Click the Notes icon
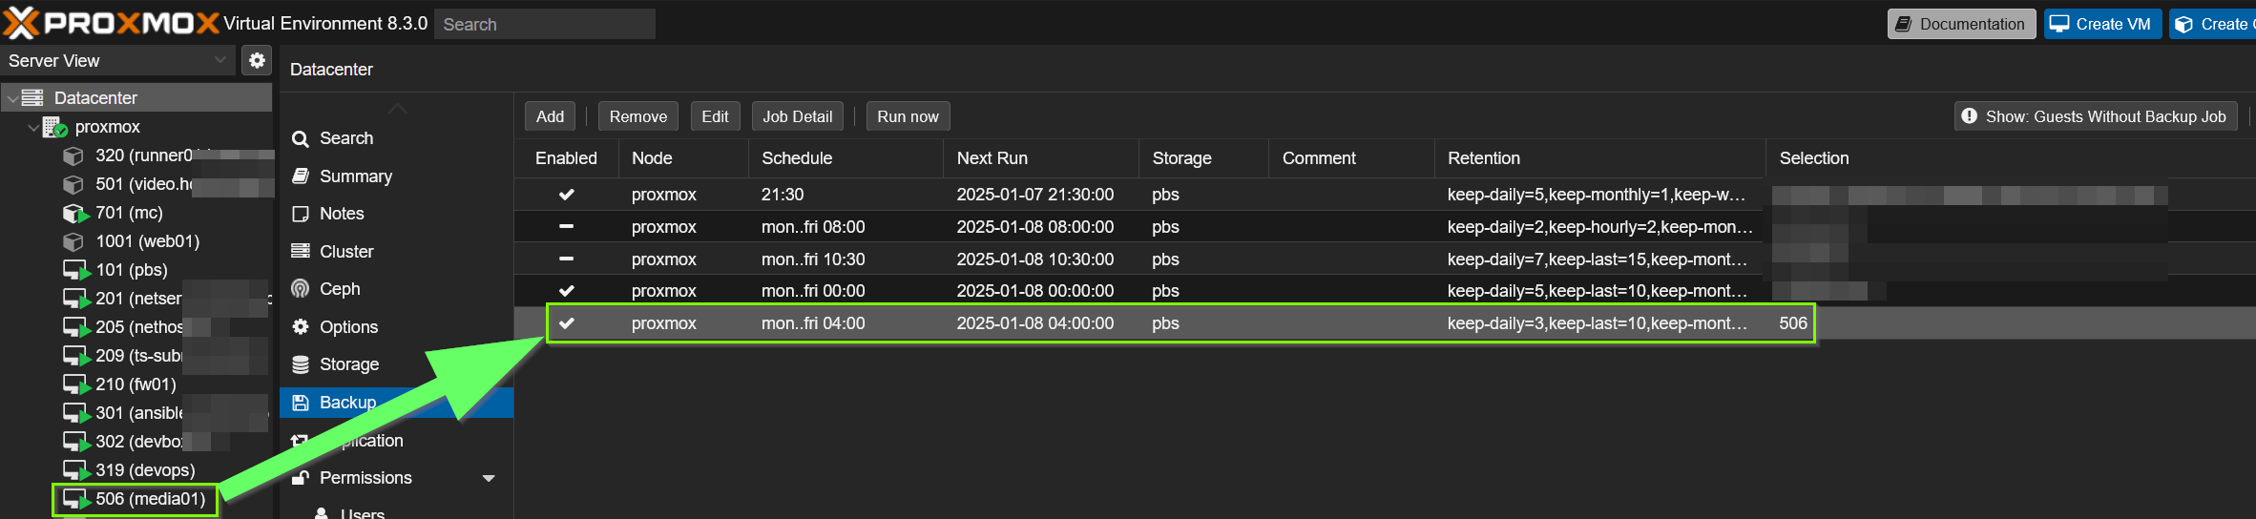This screenshot has height=519, width=2256. pos(301,214)
